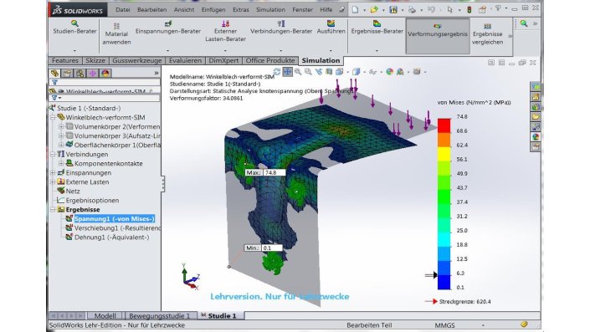Expand the manager pane tabs chevron
The image size is (590, 332).
[156, 73]
